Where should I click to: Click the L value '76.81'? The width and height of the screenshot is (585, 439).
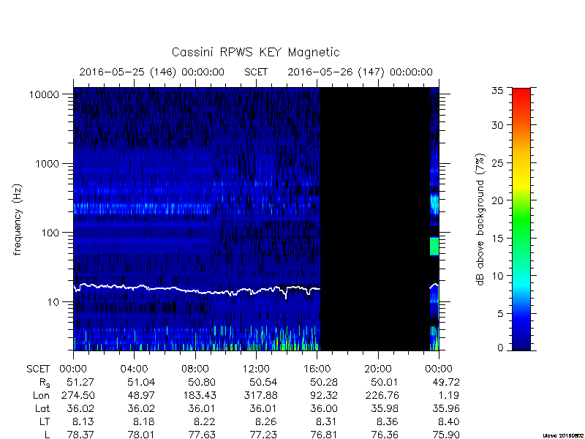click(324, 435)
